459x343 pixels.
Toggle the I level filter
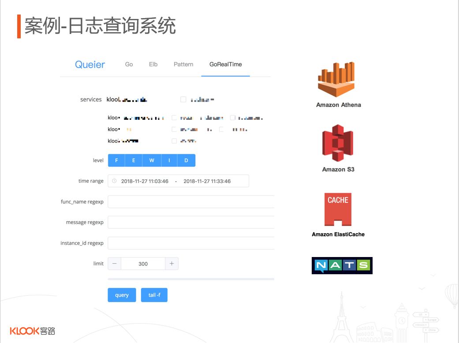pyautogui.click(x=169, y=160)
